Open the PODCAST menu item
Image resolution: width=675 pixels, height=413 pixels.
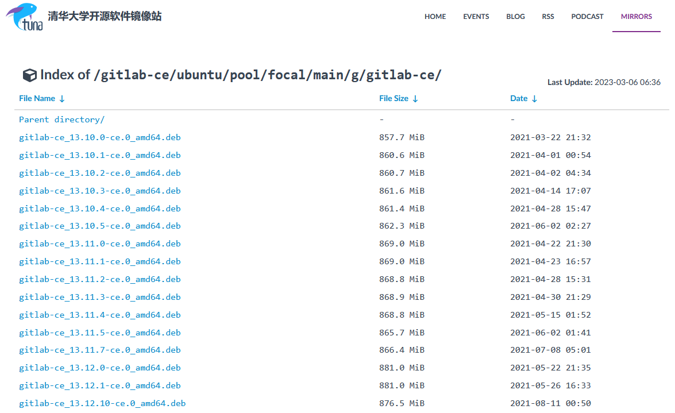[587, 16]
